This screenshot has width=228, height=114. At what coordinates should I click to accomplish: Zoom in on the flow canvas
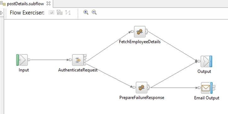coord(86,12)
